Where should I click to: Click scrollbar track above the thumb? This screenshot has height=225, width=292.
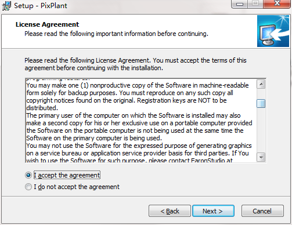pos(261,94)
